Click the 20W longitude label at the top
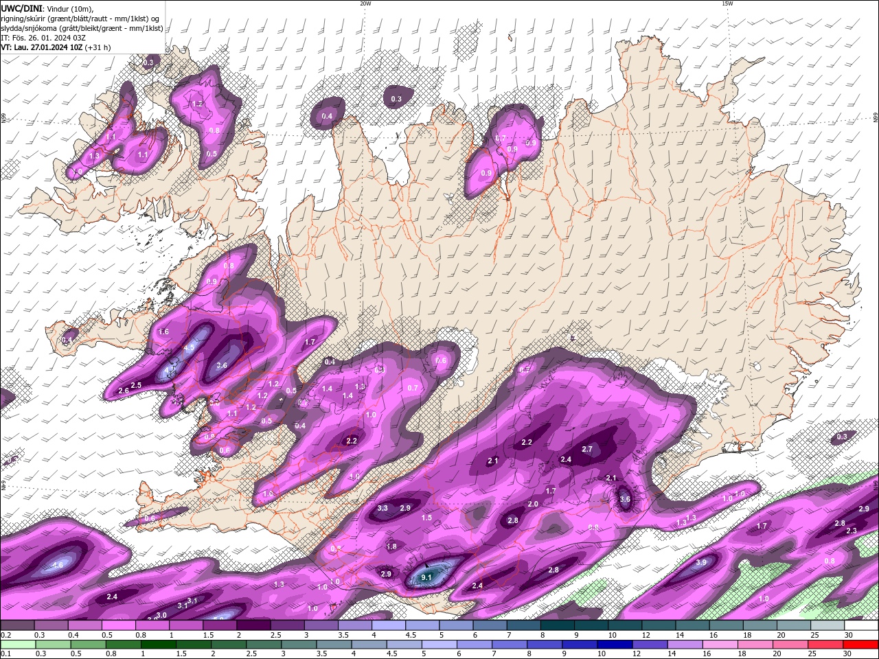The width and height of the screenshot is (879, 659). click(365, 3)
